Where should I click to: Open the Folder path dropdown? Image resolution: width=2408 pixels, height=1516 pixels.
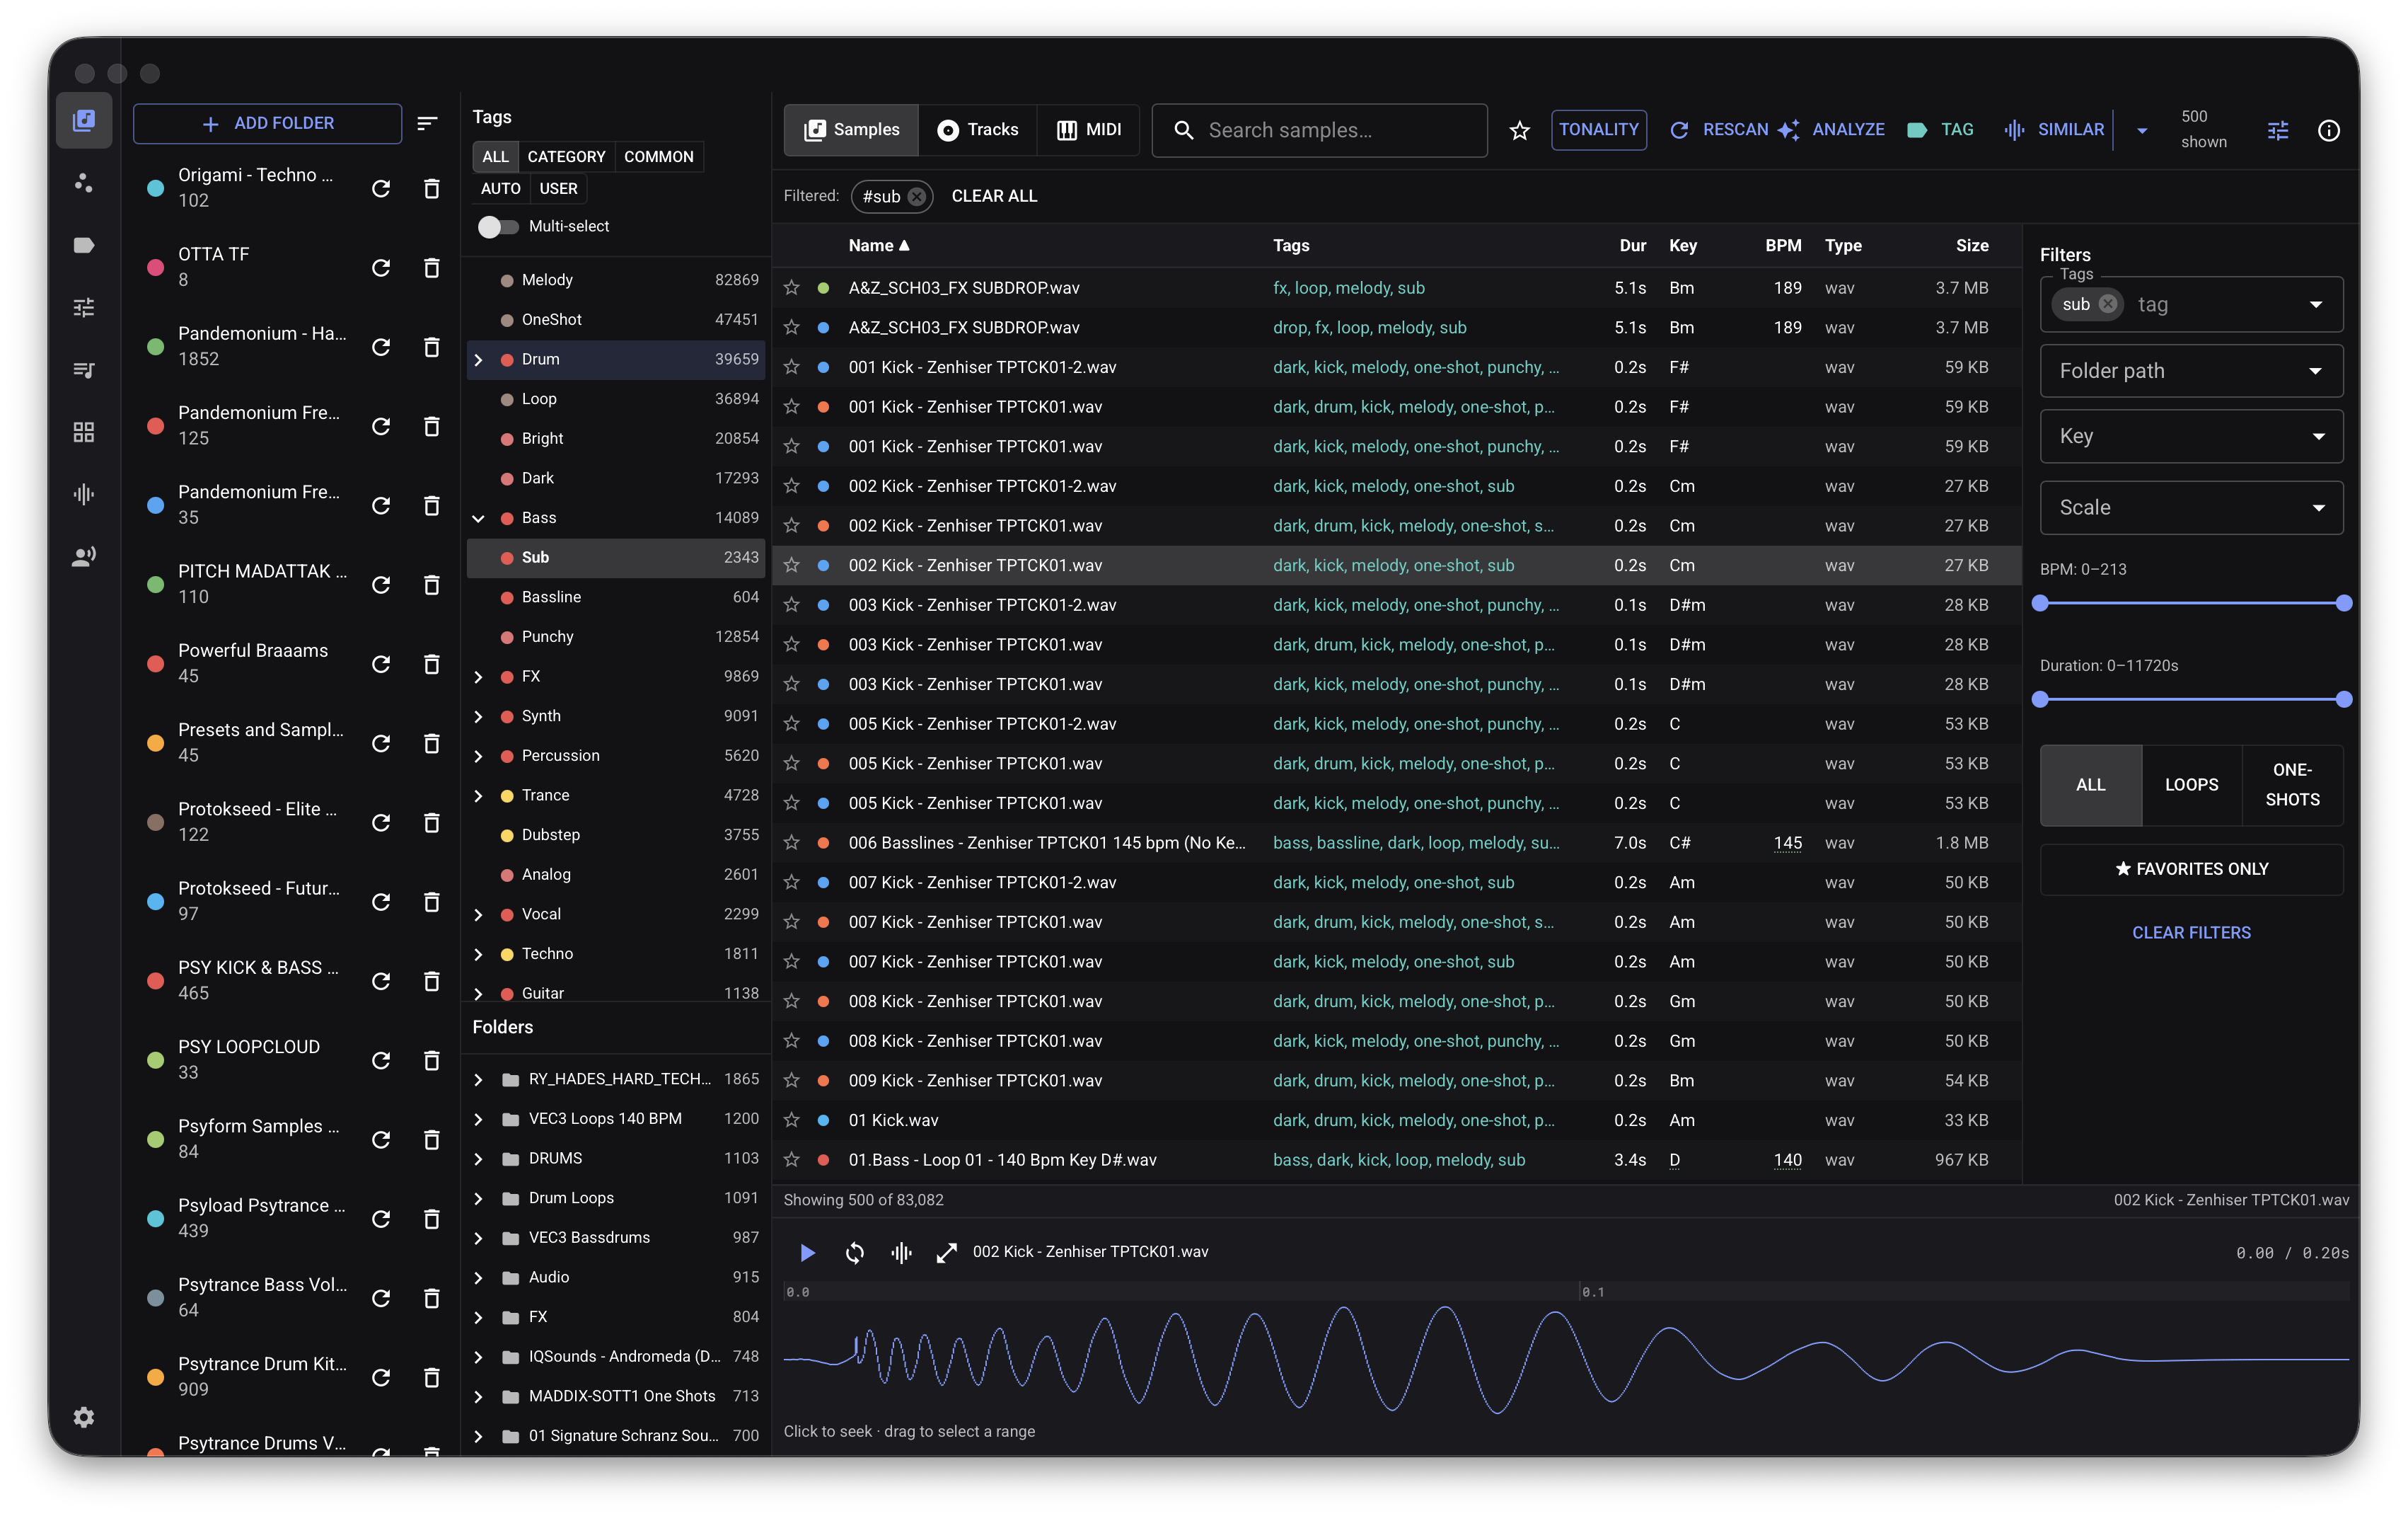click(x=2191, y=370)
